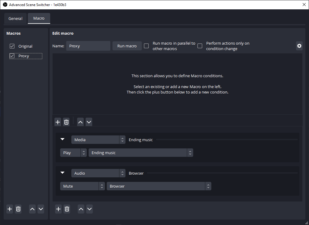This screenshot has width=309, height=225.
Task: Open macro settings via the gear icon
Action: click(299, 46)
